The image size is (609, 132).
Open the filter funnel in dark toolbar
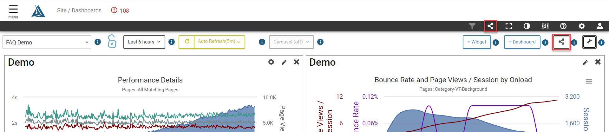(472, 26)
